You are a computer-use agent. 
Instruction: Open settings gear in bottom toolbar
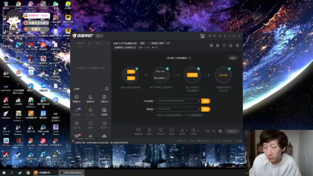[x=220, y=131]
